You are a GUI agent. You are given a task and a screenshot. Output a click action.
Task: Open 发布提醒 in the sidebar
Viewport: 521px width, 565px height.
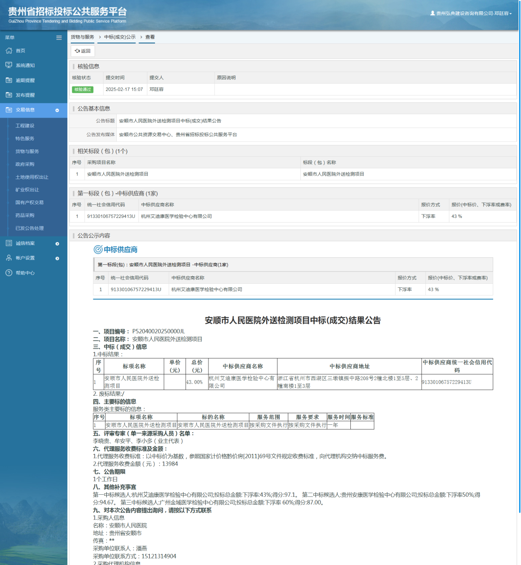25,95
